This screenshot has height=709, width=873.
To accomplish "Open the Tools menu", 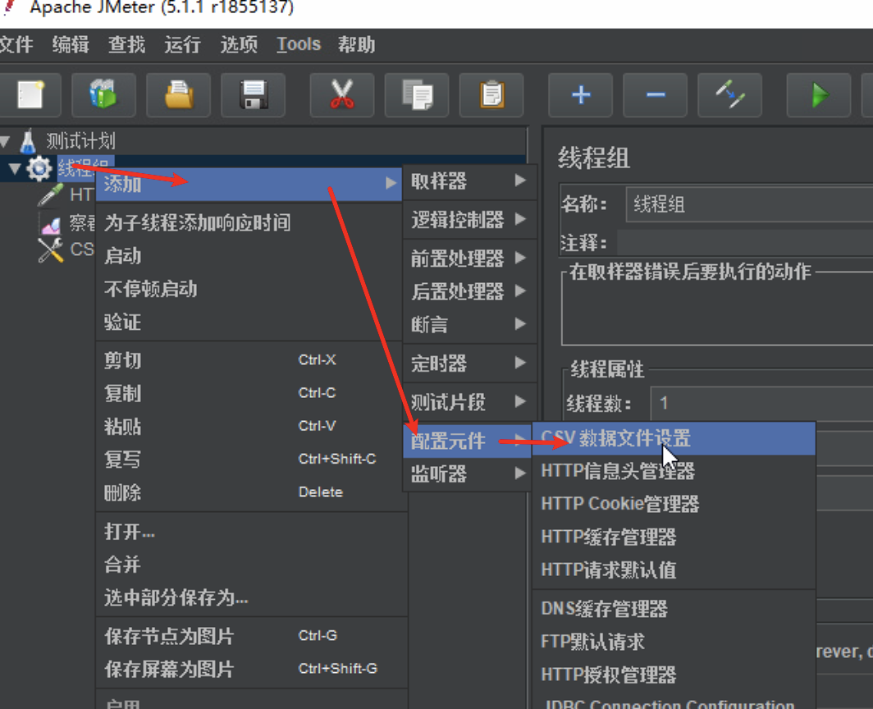I will [299, 44].
